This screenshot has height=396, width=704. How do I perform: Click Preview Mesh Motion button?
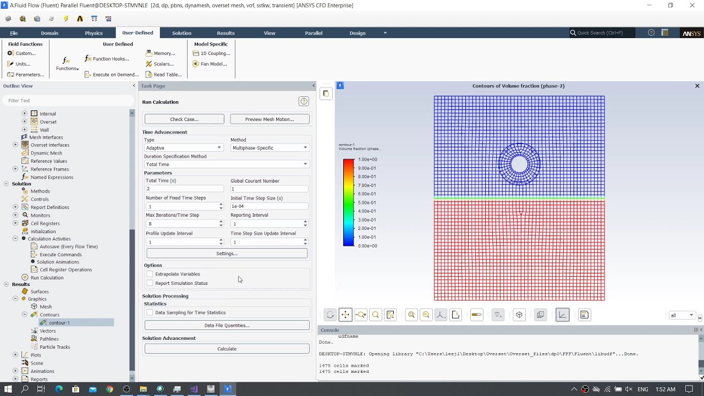[x=269, y=119]
